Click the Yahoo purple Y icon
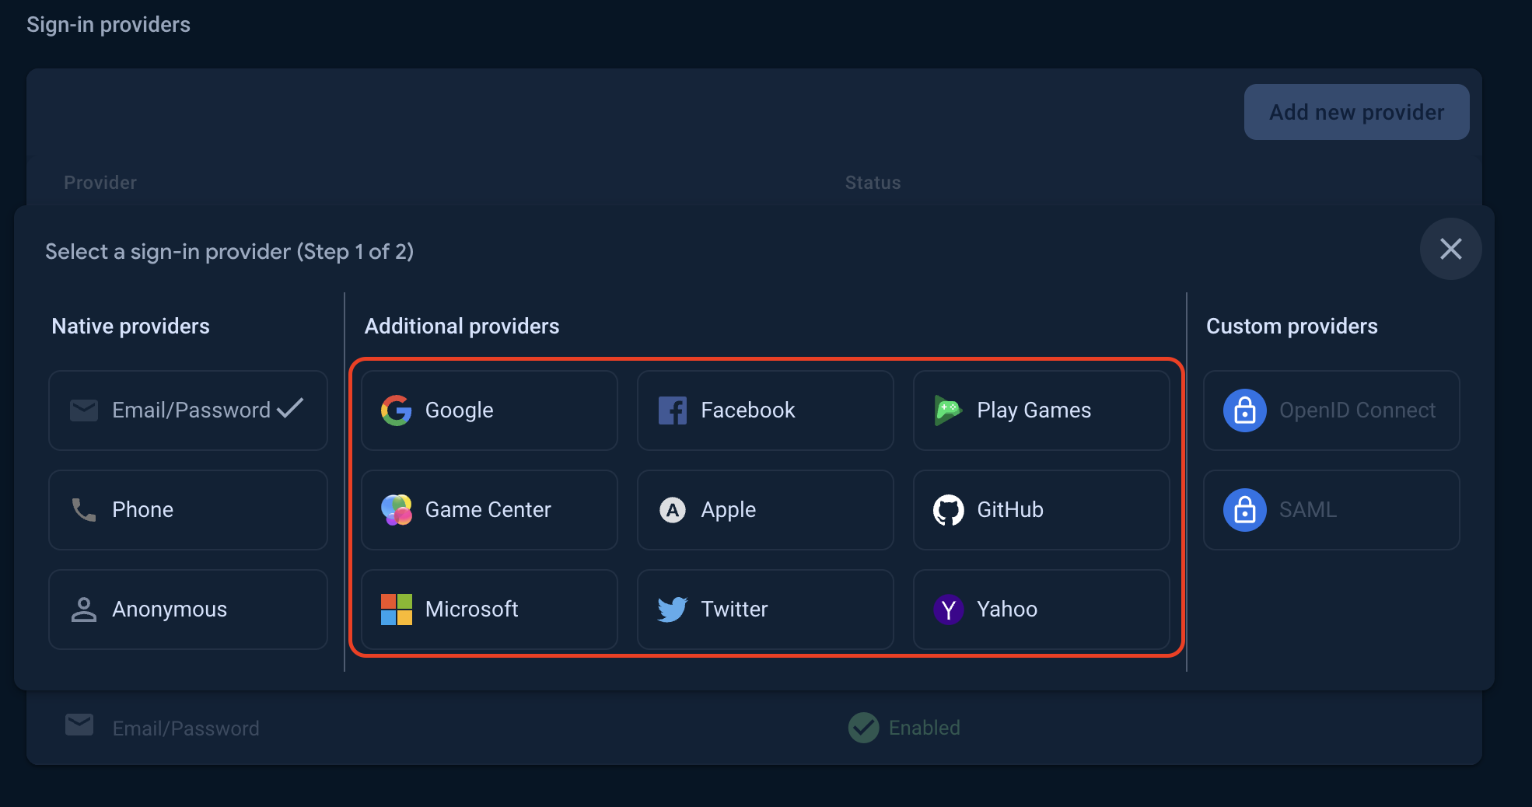This screenshot has width=1532, height=807. 948,610
